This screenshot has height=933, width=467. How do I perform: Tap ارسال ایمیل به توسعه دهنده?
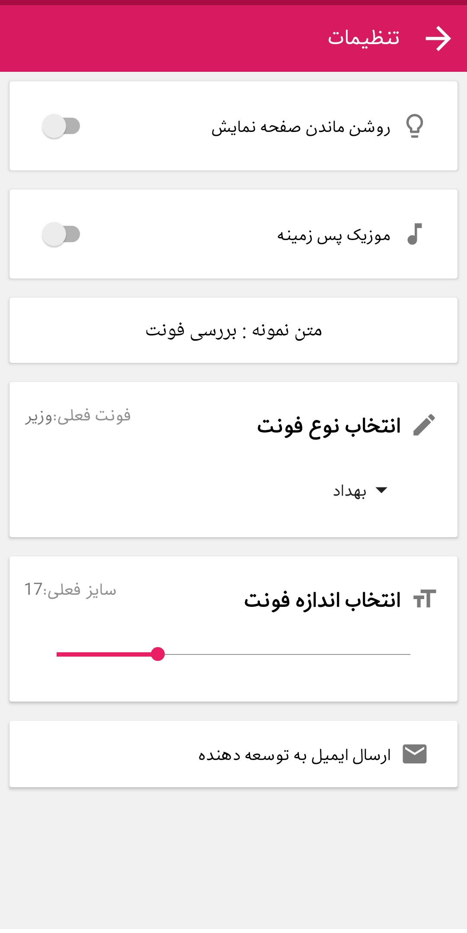(294, 755)
